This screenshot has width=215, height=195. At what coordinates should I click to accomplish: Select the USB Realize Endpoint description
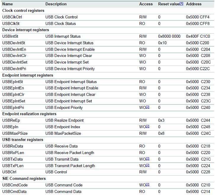(x=64, y=121)
